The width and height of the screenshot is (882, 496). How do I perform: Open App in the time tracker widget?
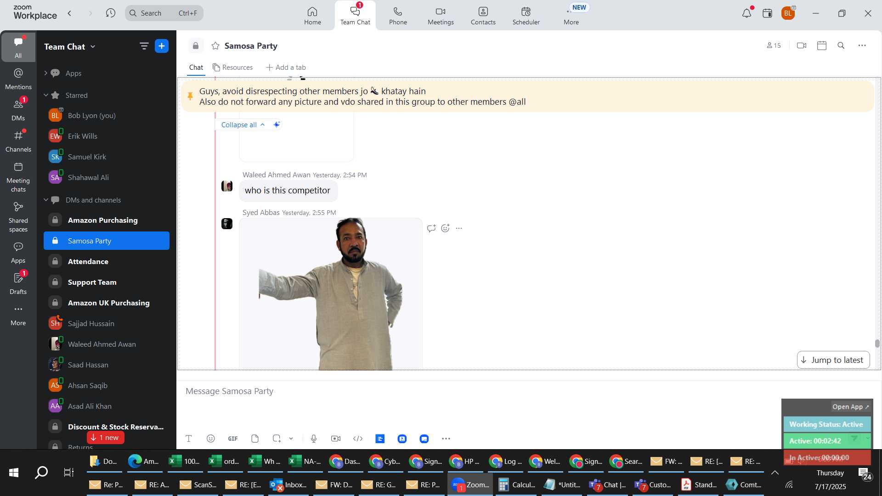(850, 407)
